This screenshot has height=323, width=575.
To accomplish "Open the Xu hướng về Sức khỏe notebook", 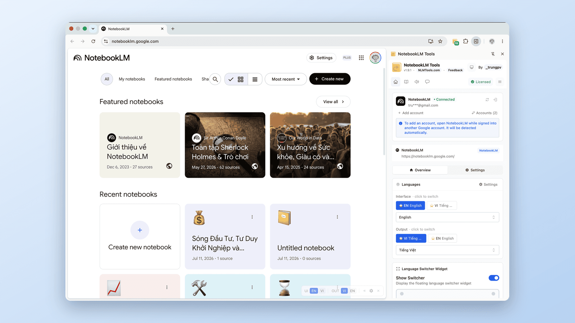I will (x=310, y=145).
